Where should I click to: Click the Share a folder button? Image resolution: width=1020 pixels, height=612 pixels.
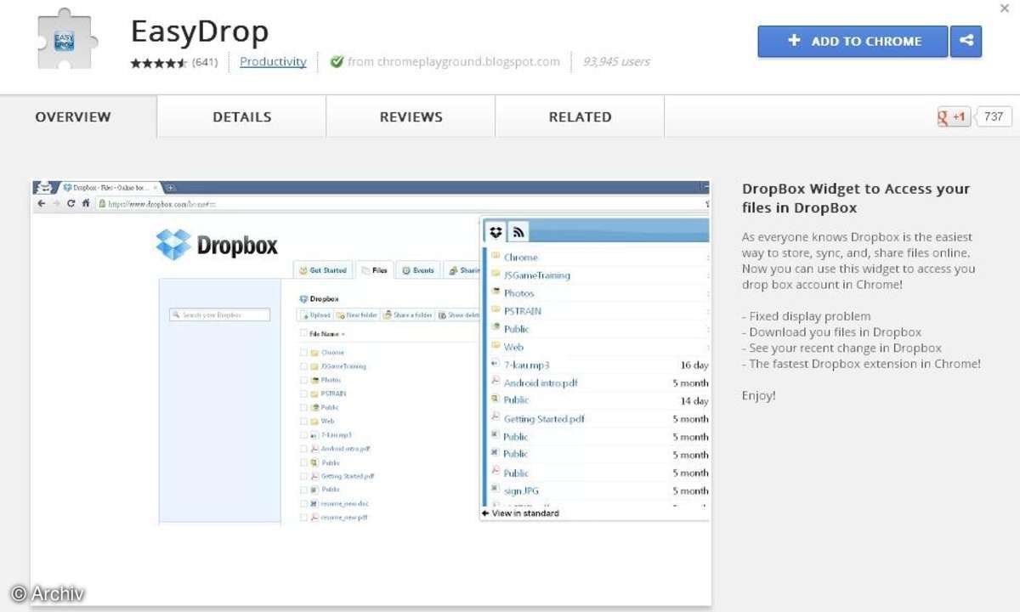pyautogui.click(x=409, y=314)
